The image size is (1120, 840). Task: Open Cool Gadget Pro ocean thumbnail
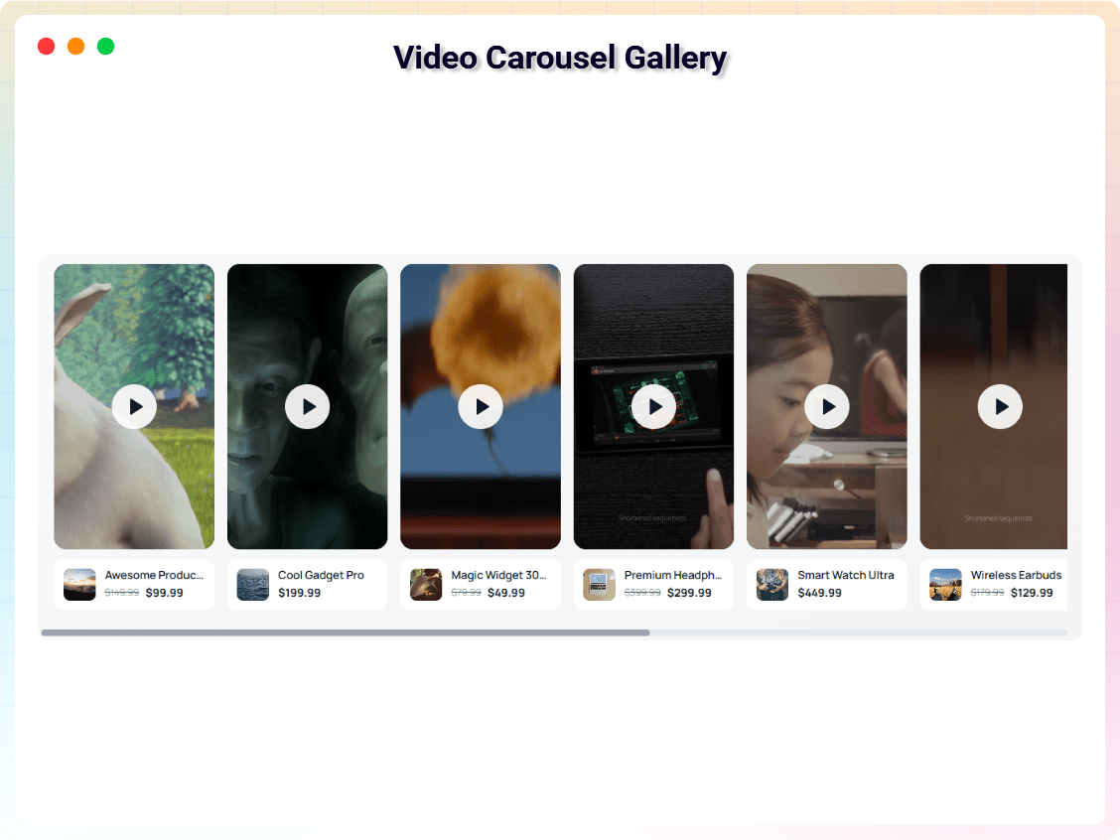point(253,584)
